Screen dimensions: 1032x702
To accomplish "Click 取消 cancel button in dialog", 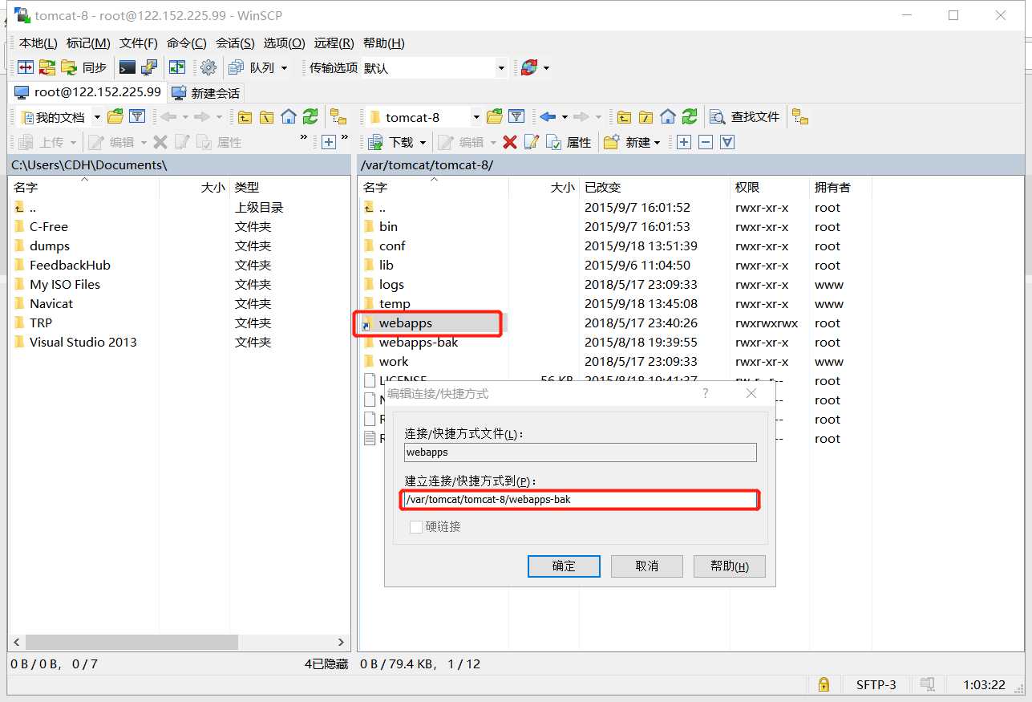I will point(646,566).
